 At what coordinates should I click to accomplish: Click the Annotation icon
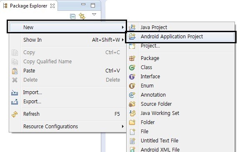pos(132,95)
